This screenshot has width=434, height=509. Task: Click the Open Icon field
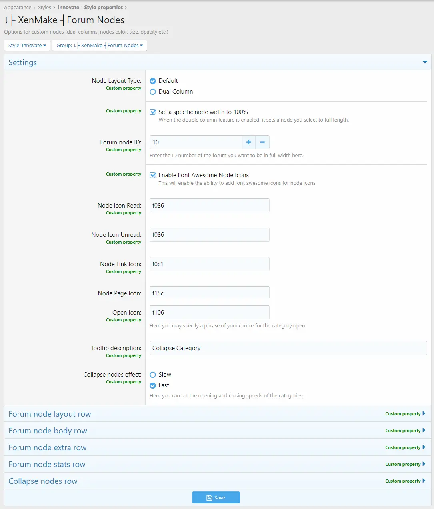209,313
